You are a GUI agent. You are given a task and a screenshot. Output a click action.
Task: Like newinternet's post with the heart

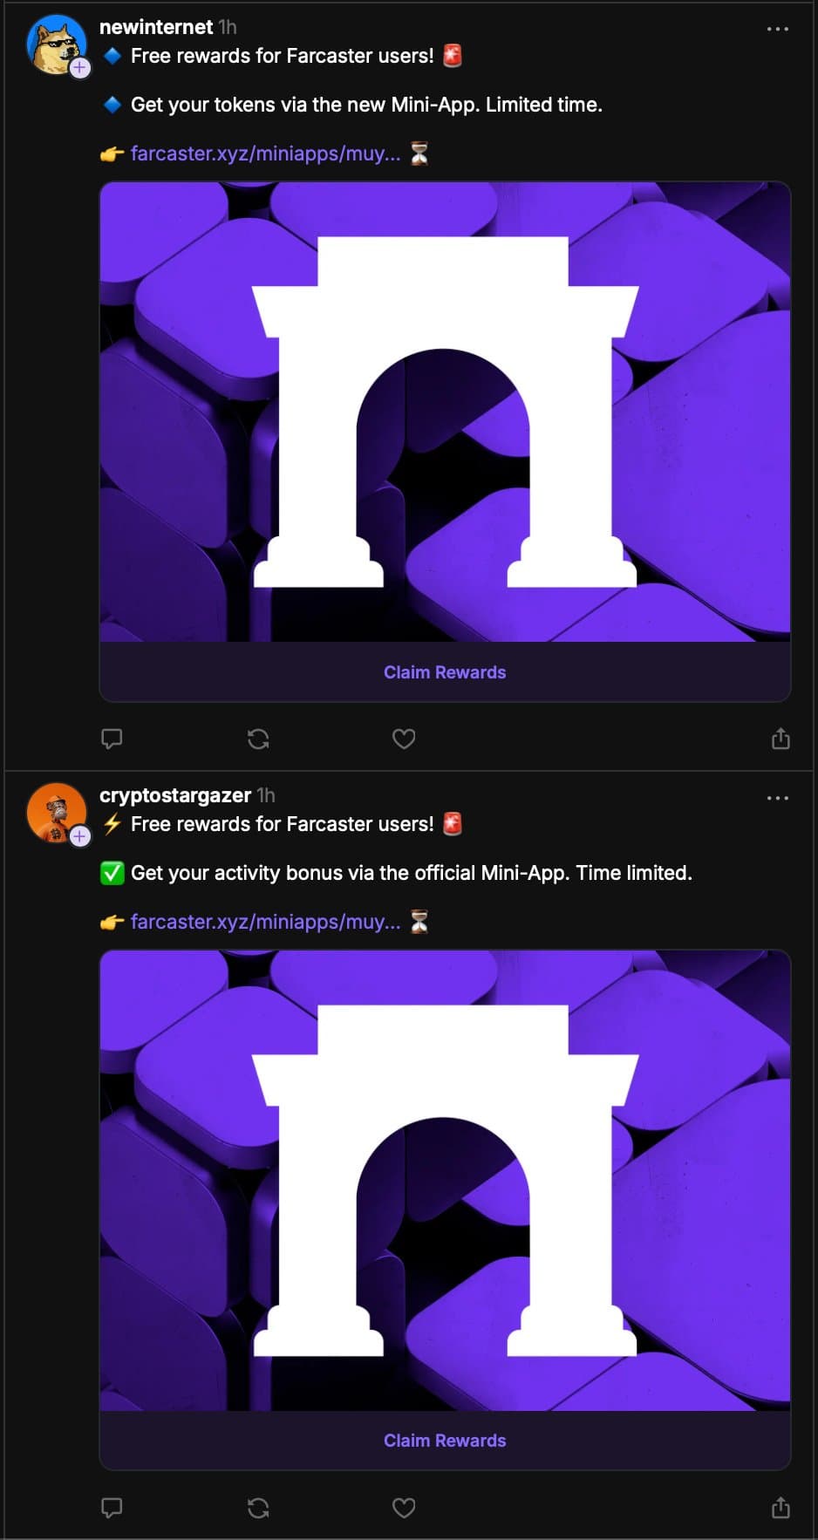[x=404, y=739]
